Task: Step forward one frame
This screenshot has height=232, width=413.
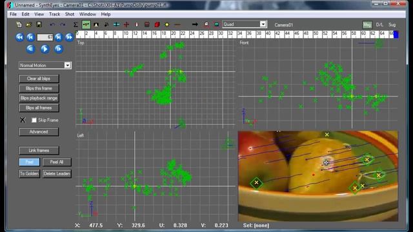Action: [59, 49]
